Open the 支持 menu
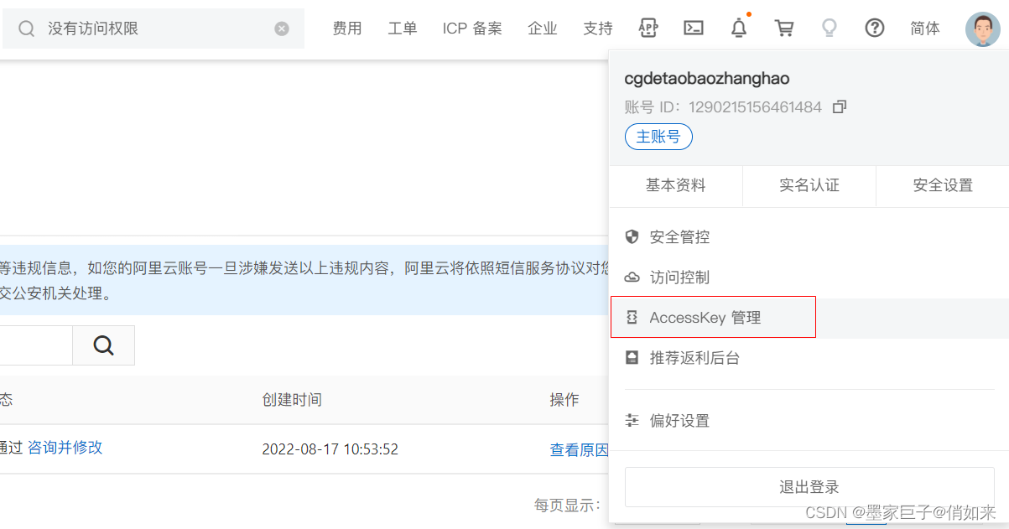The width and height of the screenshot is (1009, 529). coord(598,29)
